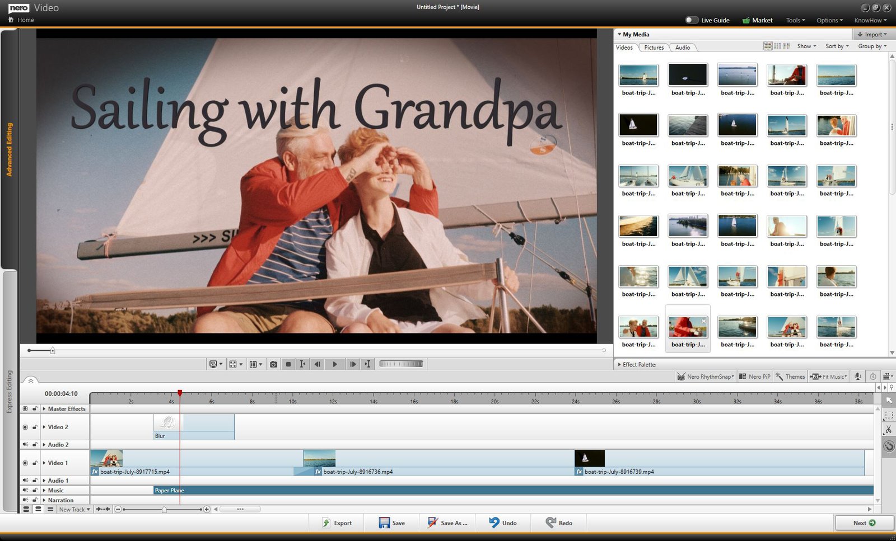
Task: Open the Nero PiP tool
Action: coord(754,377)
